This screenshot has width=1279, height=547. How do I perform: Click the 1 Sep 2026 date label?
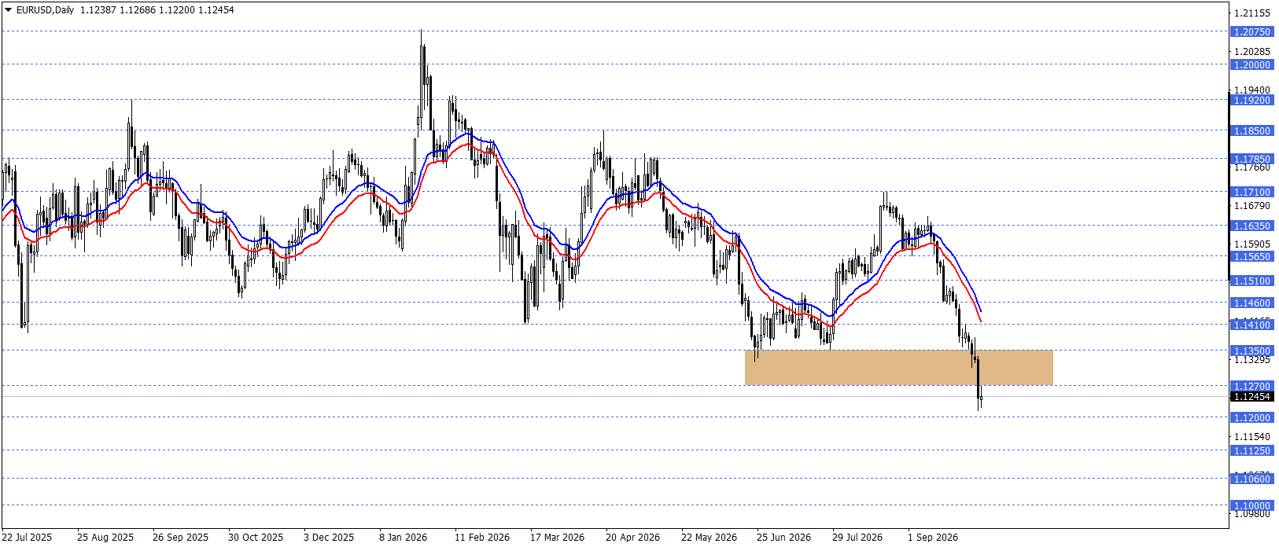(933, 538)
